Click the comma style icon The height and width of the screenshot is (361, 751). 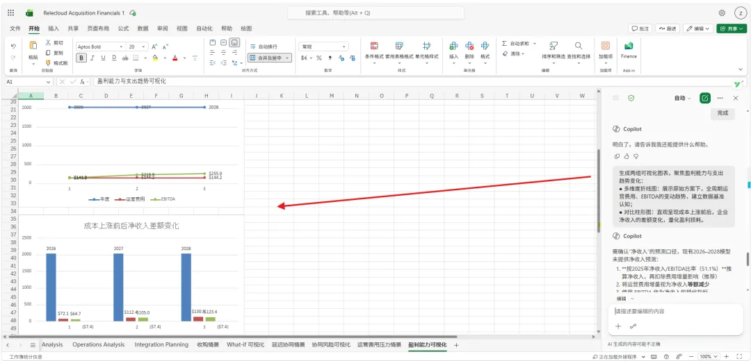pos(330,58)
